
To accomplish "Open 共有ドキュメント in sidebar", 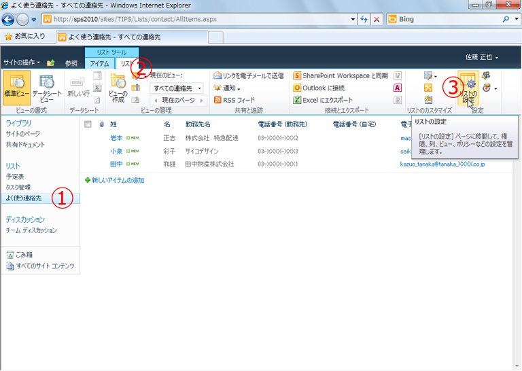I will (25, 145).
